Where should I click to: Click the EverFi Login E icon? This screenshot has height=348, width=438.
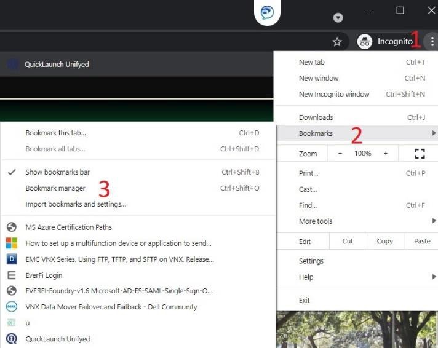pos(12,275)
